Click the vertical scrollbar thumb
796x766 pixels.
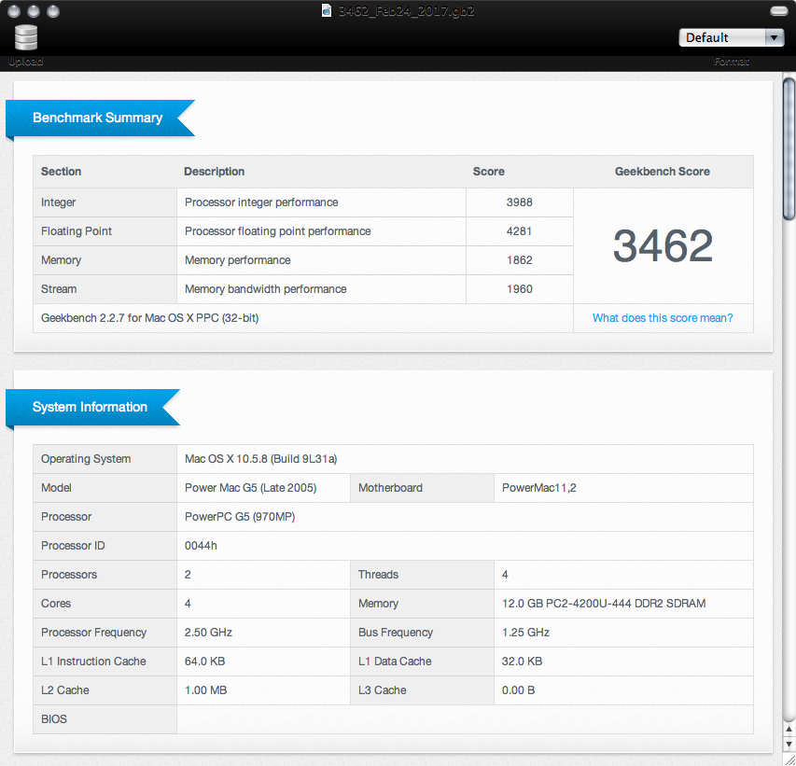[x=789, y=148]
